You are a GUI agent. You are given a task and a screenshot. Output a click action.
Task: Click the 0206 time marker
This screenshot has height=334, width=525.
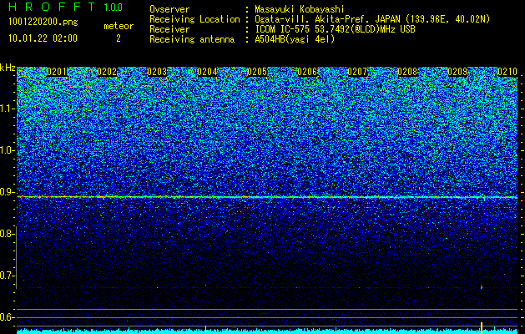pos(307,72)
